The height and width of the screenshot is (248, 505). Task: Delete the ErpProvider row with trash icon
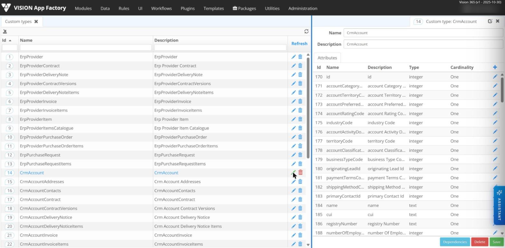[x=300, y=57]
